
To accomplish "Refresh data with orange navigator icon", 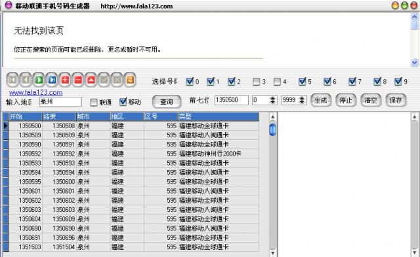I will (130, 80).
